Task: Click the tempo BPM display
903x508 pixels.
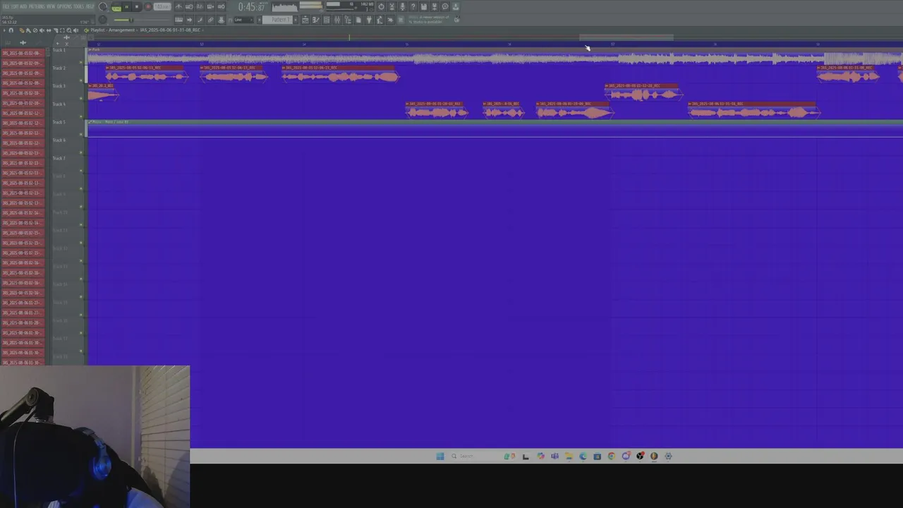Action: [x=162, y=7]
